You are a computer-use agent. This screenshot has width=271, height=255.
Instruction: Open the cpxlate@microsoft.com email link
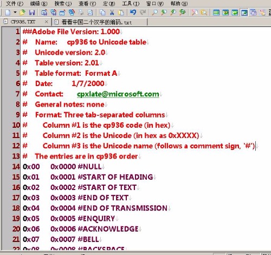pyautogui.click(x=118, y=94)
